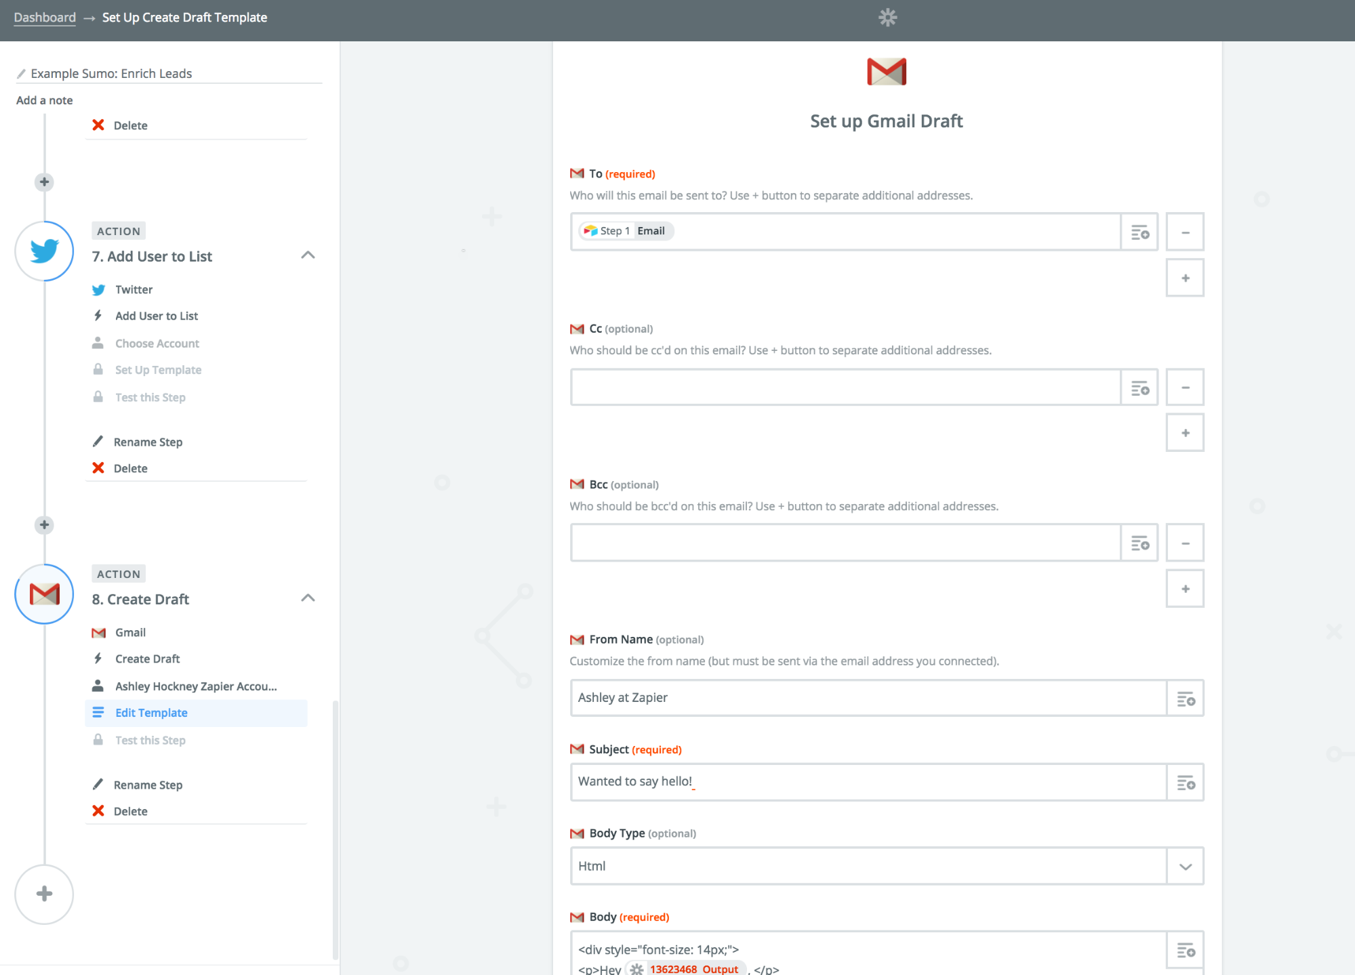This screenshot has height=975, width=1355.
Task: Click the Body Type dropdown arrow
Action: click(1186, 867)
